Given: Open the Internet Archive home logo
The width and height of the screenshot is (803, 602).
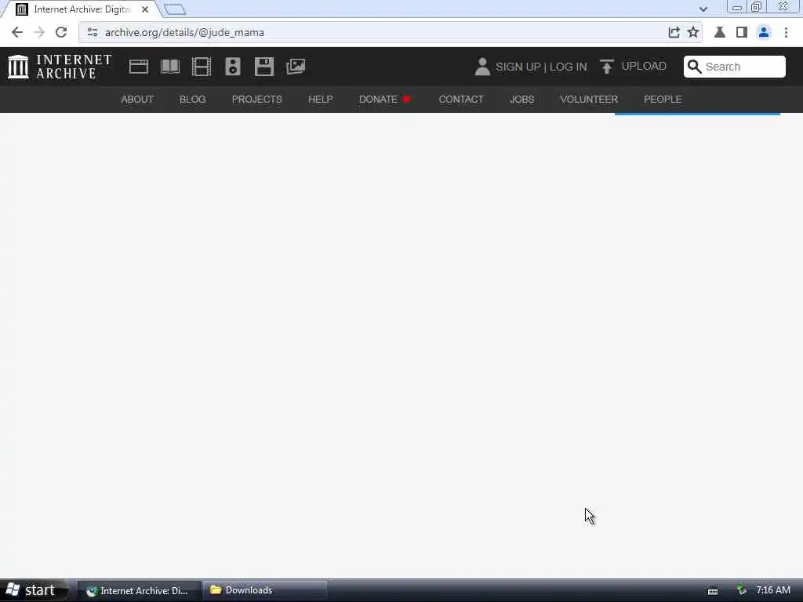Looking at the screenshot, I should point(60,67).
